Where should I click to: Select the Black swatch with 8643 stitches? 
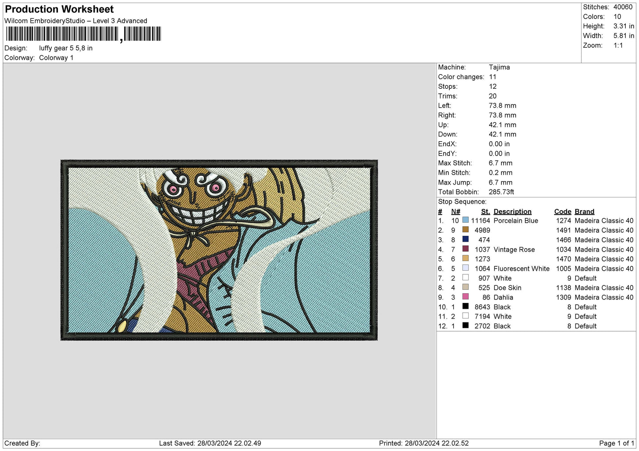[465, 307]
